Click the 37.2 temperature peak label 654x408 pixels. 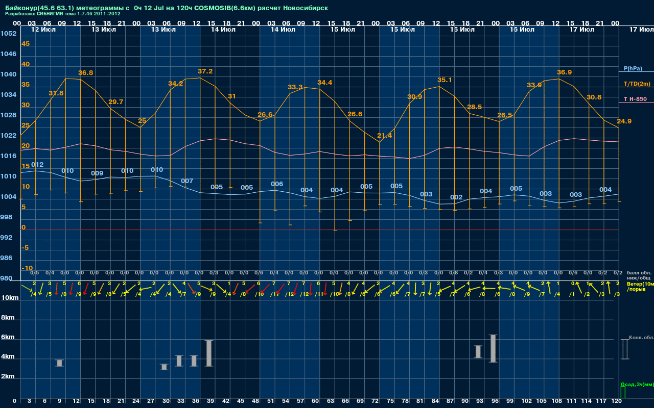205,71
